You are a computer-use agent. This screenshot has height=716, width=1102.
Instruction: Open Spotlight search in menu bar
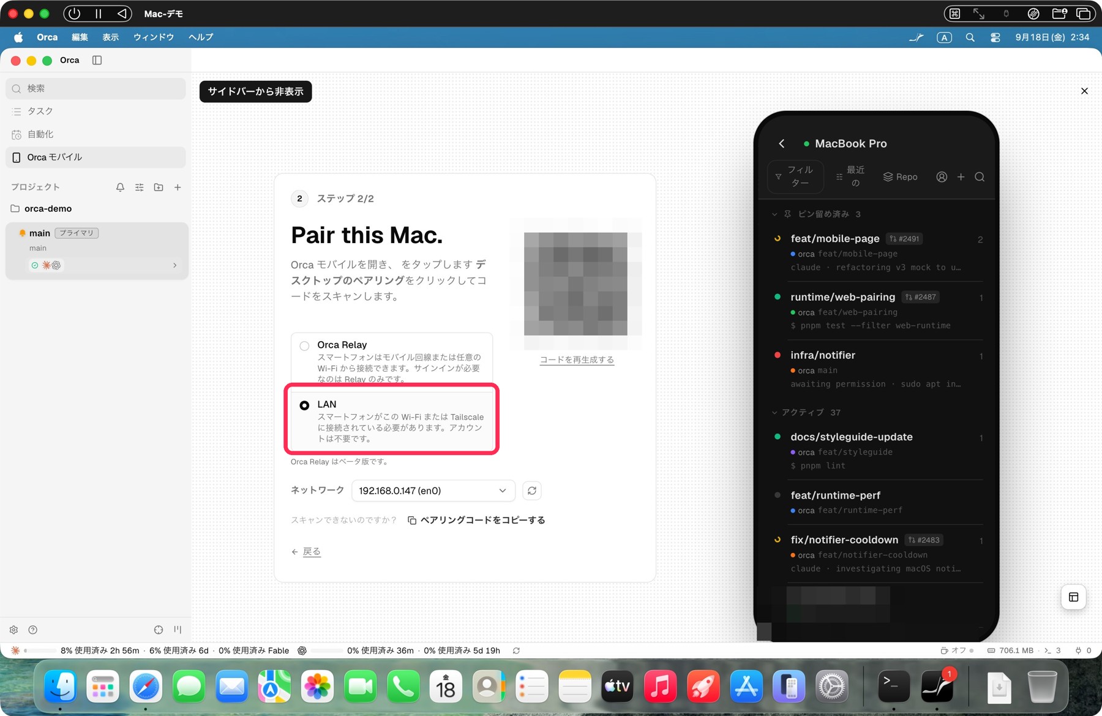click(x=970, y=37)
